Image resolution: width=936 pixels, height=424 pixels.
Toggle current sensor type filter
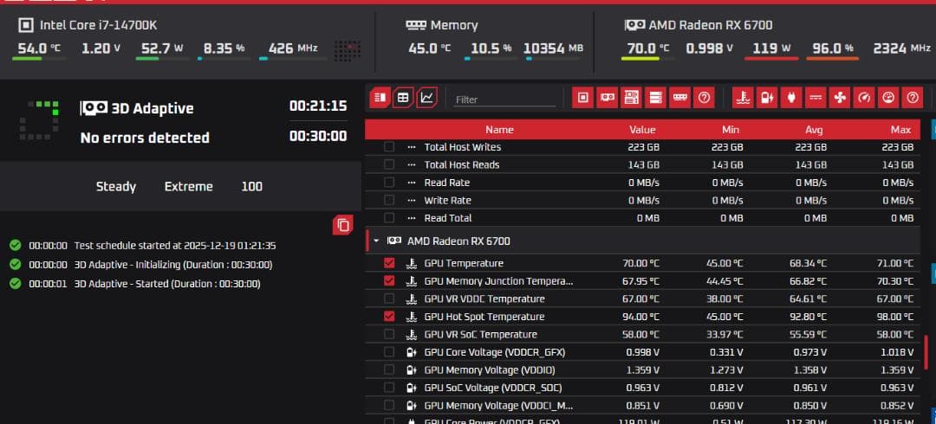816,97
